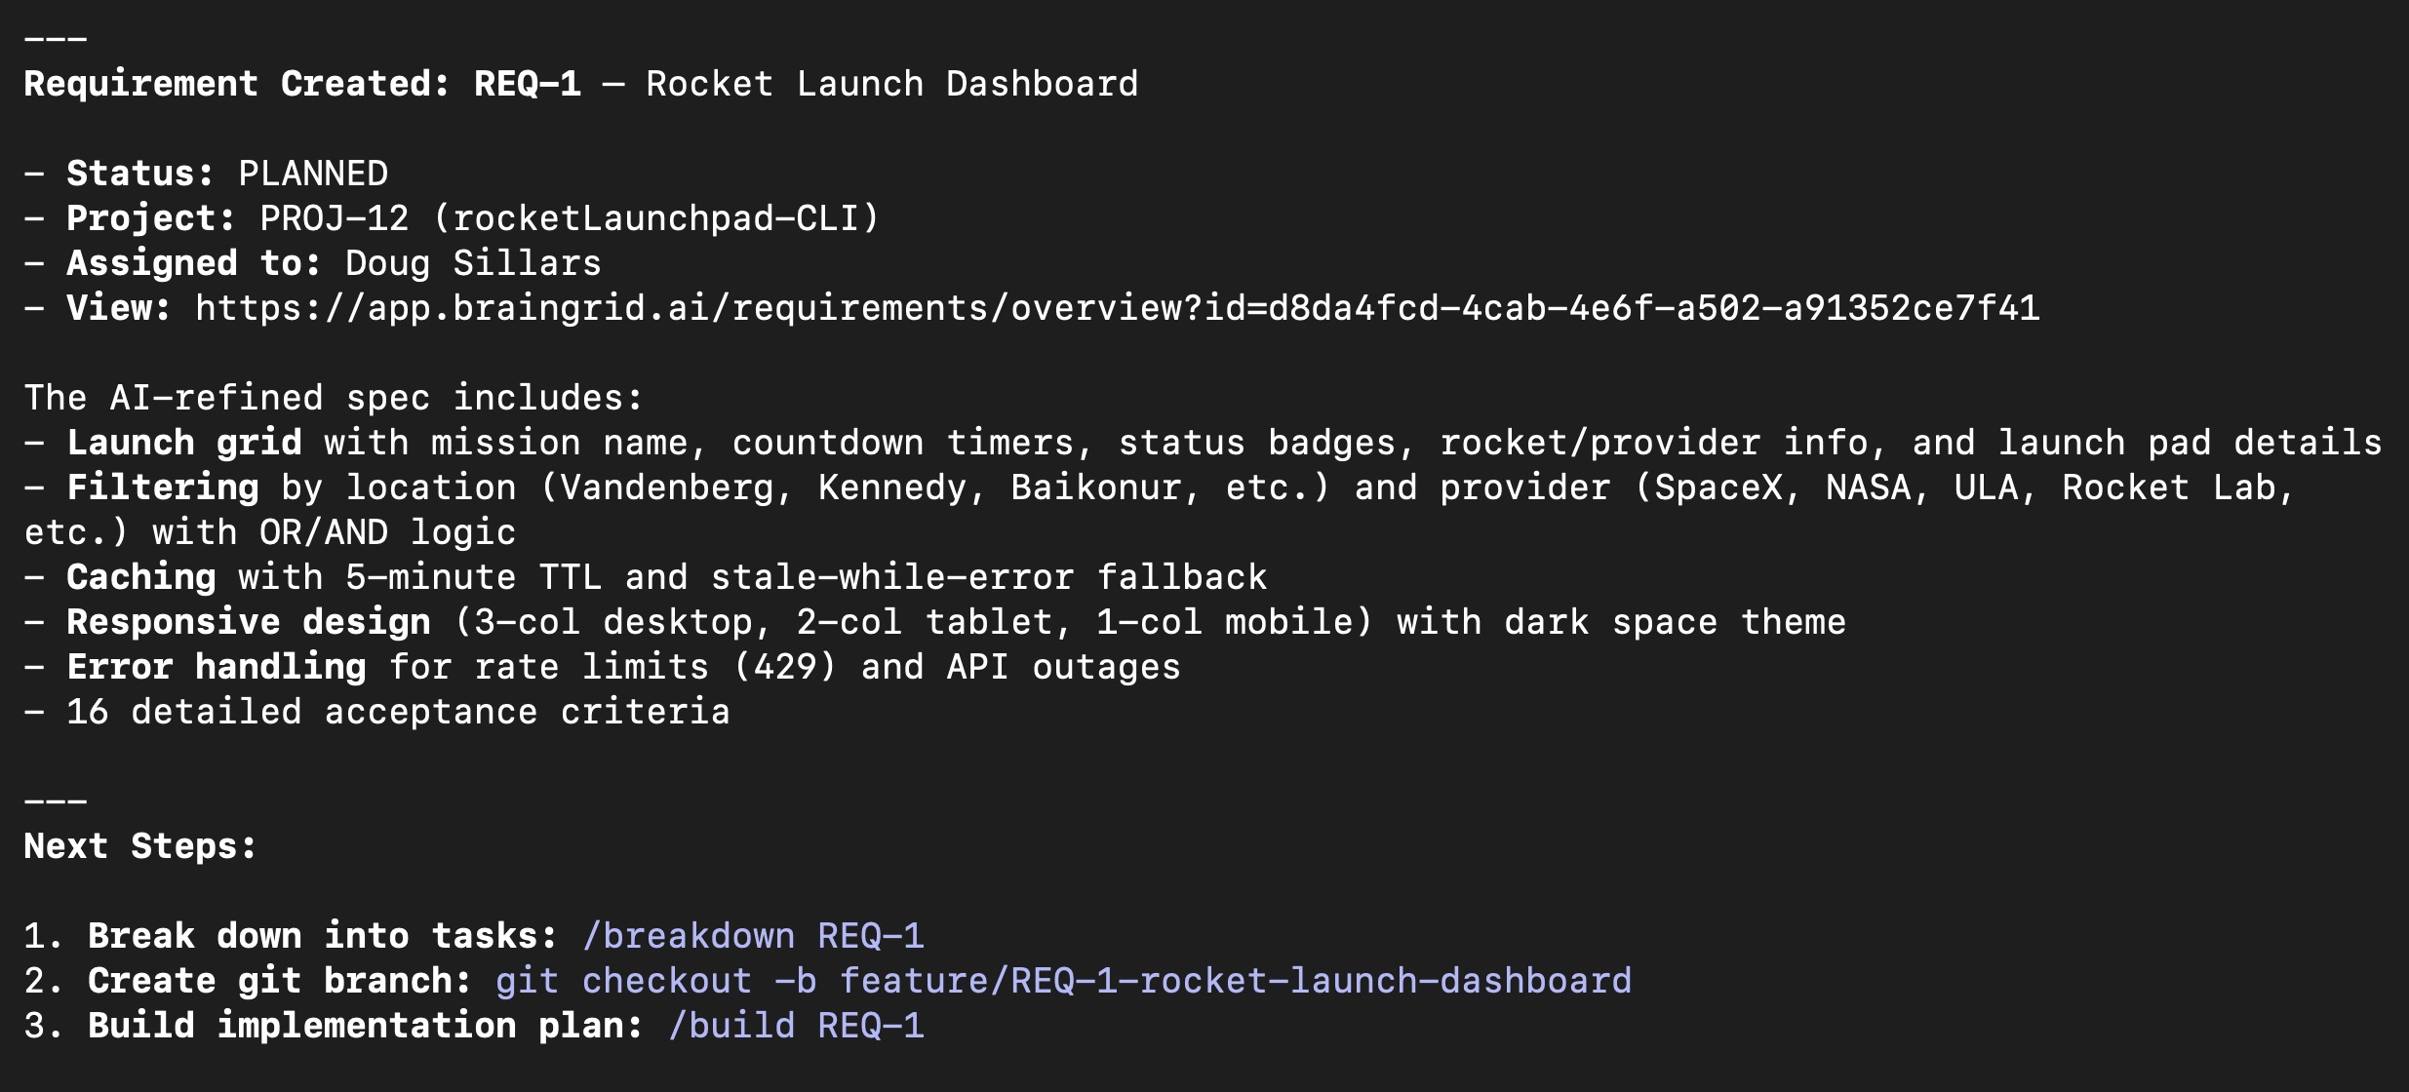The width and height of the screenshot is (2409, 1092).
Task: Click the PLANNED status value
Action: tap(313, 174)
